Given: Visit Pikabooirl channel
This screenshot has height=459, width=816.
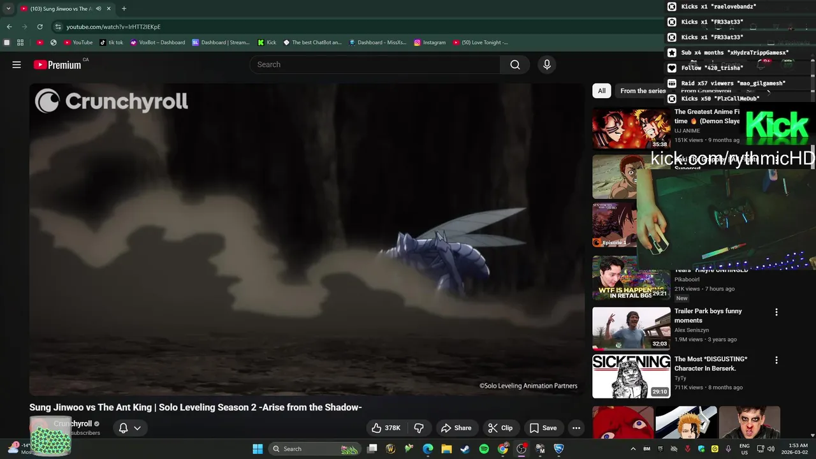Looking at the screenshot, I should [687, 279].
